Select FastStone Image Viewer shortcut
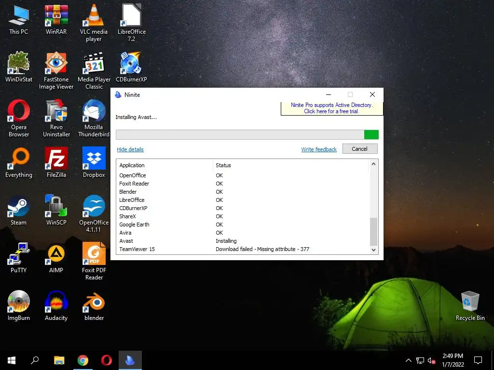The width and height of the screenshot is (494, 370). 56,71
